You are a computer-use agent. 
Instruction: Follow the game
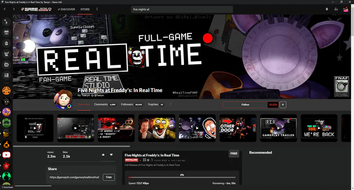coord(245,104)
